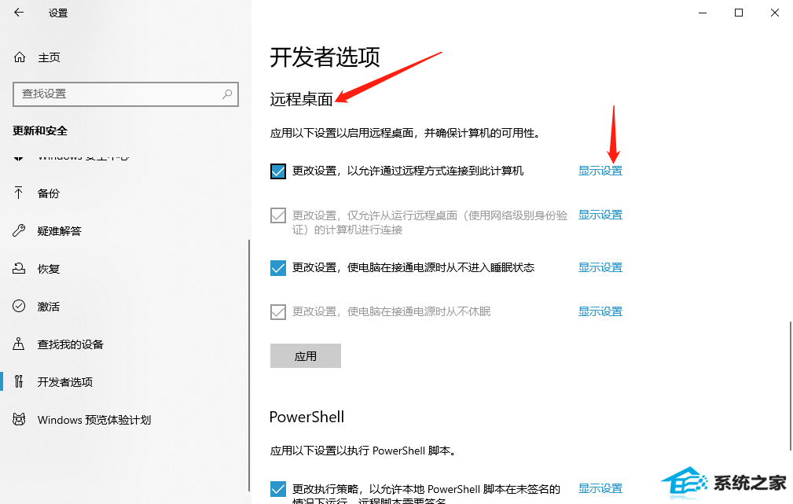Toggle the never sleep when plugged in checkbox
Viewport: 793px width, 504px height.
278,267
